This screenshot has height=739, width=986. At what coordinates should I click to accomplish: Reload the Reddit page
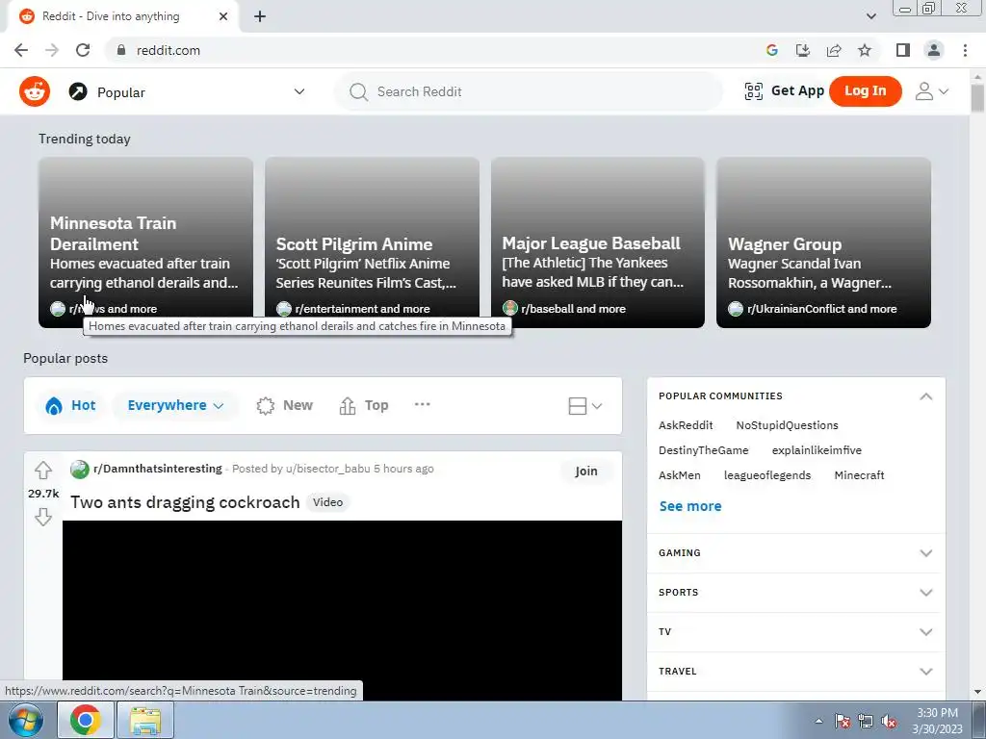coord(83,50)
